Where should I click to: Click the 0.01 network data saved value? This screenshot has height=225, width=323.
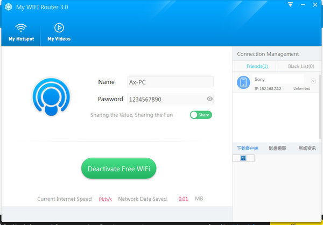[183, 199]
